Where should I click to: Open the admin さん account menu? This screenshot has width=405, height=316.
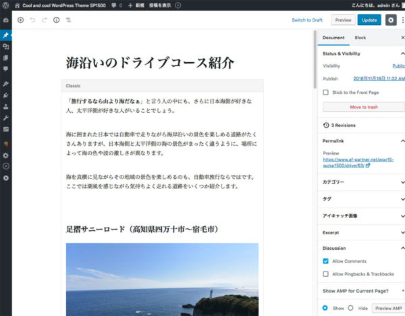[x=378, y=5]
